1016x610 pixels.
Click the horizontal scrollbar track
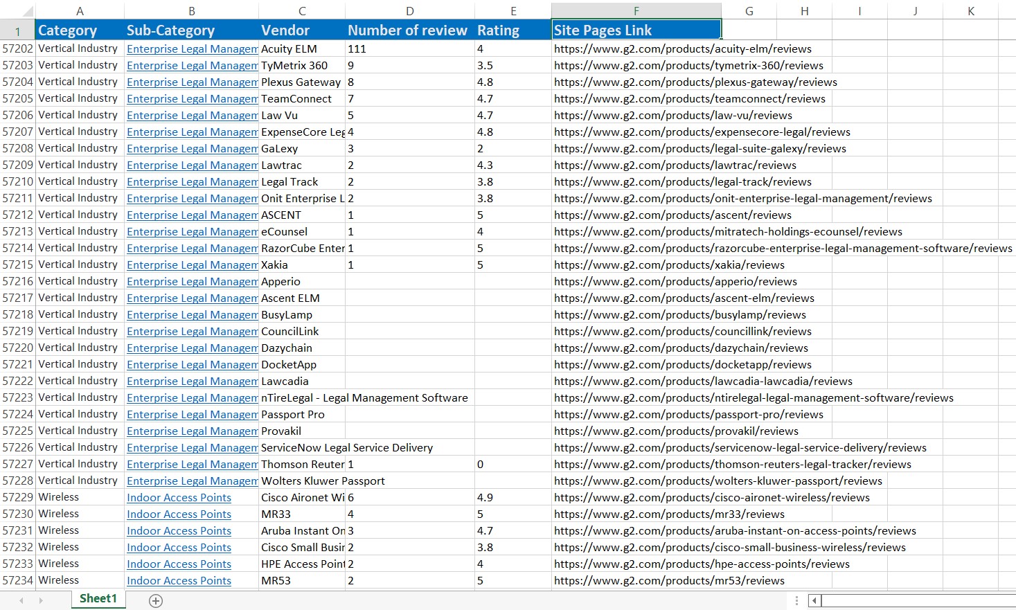pos(914,600)
